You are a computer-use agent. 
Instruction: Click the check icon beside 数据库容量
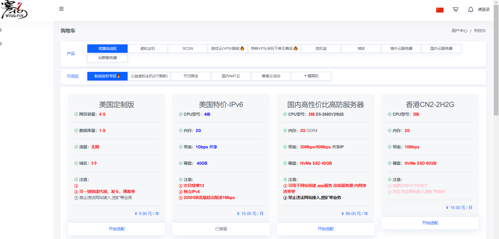76,131
